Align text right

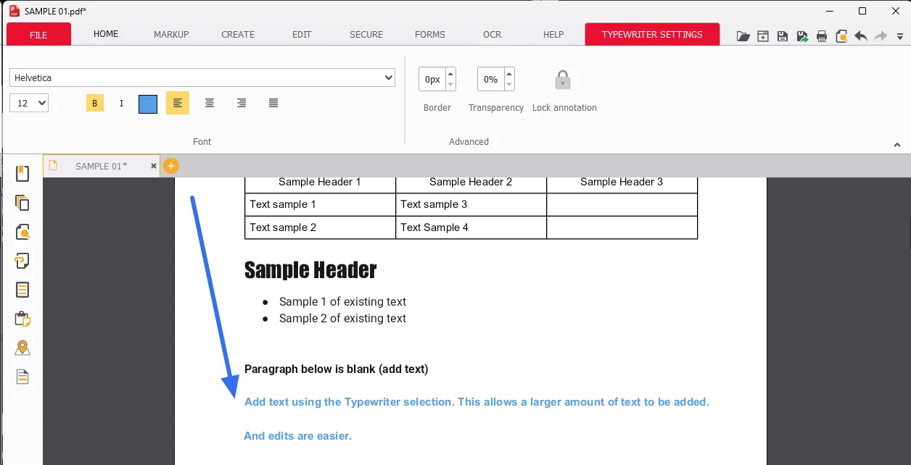tap(242, 103)
